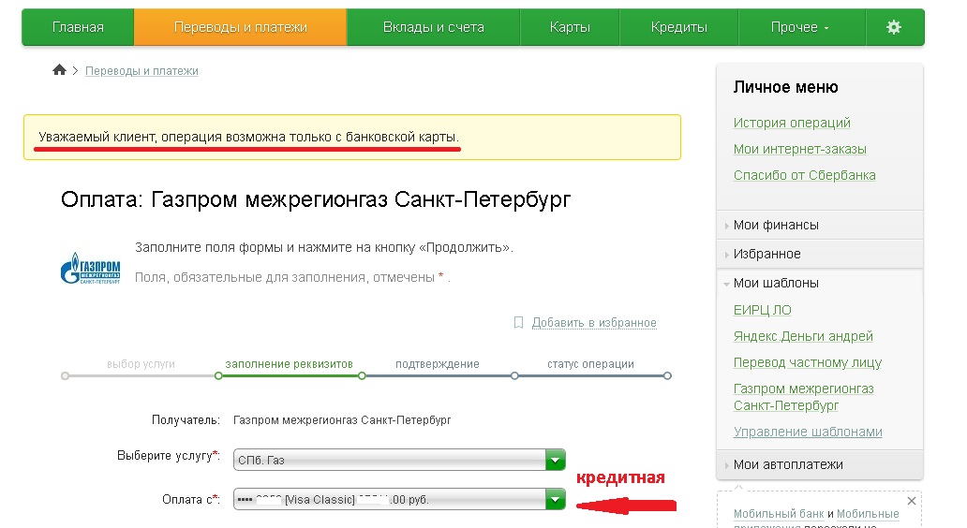
Task: Click bookmark icon beside Добавить в избранное
Action: 519,322
